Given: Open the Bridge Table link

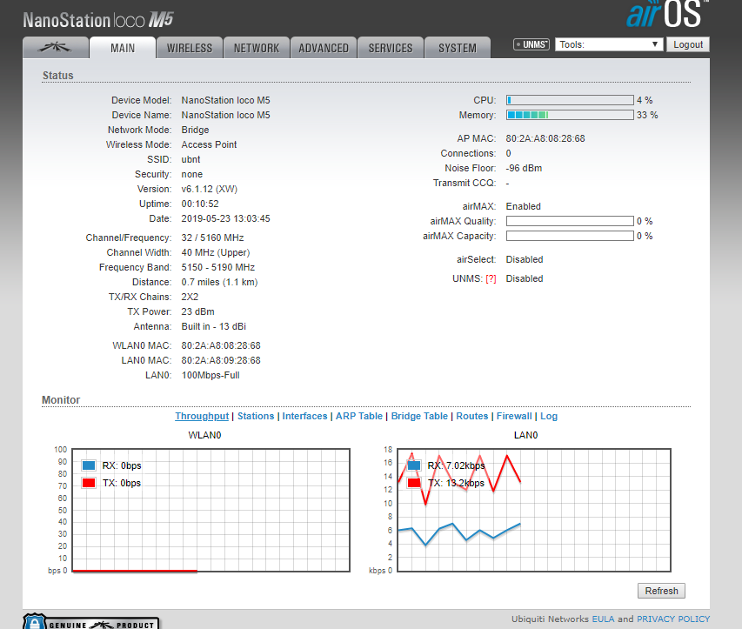Looking at the screenshot, I should (419, 416).
